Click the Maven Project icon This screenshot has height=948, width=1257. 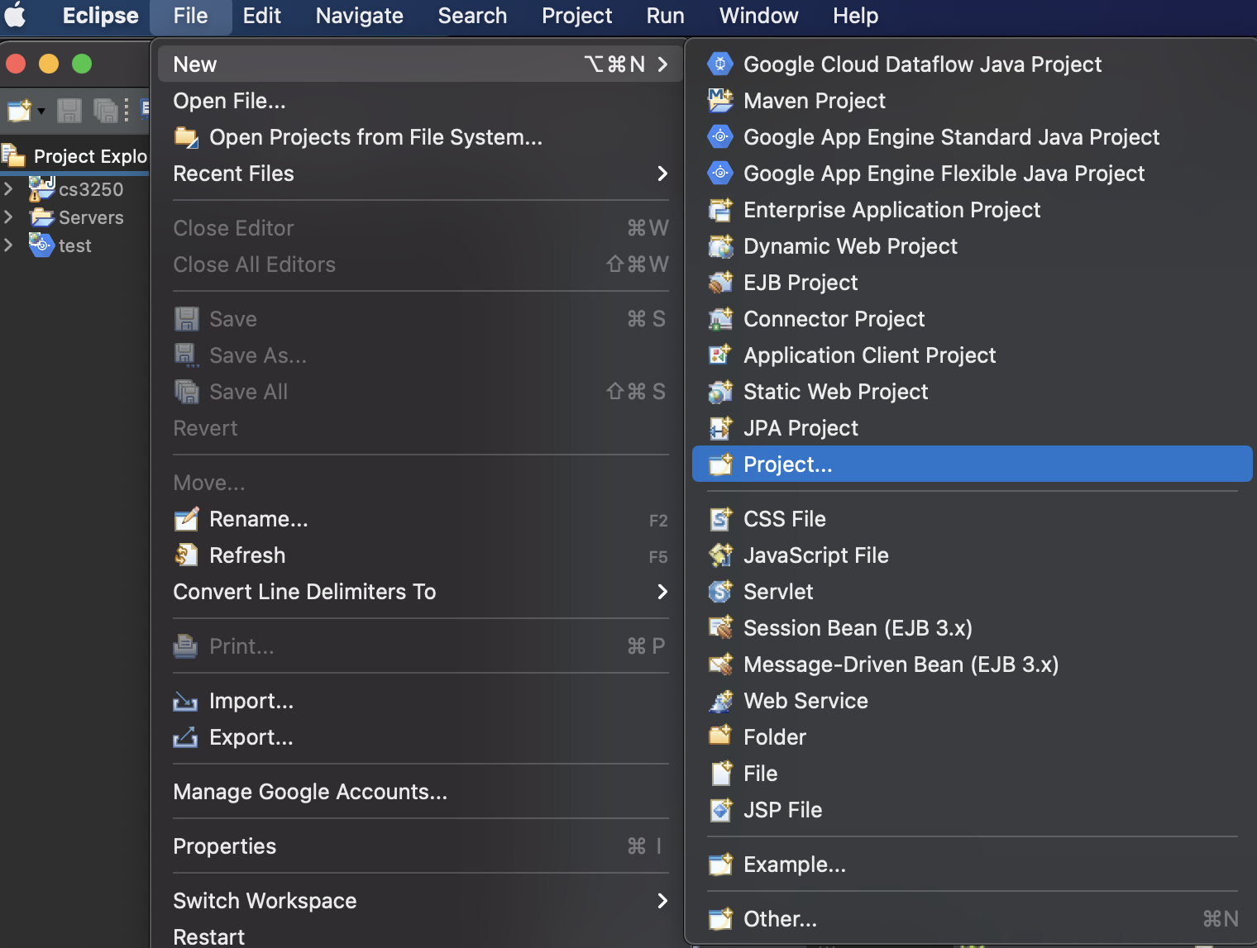720,100
